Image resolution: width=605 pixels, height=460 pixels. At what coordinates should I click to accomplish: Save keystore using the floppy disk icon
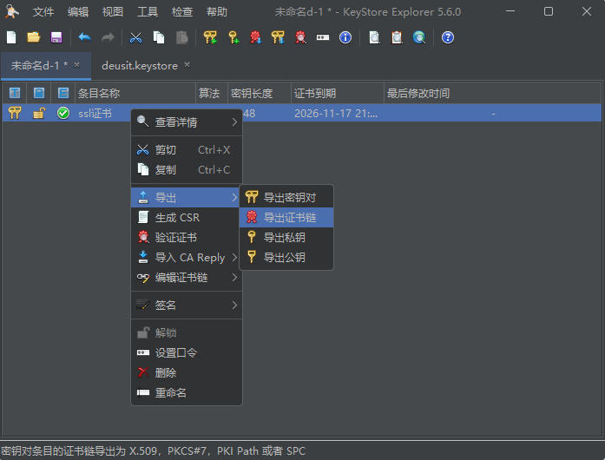[x=56, y=37]
